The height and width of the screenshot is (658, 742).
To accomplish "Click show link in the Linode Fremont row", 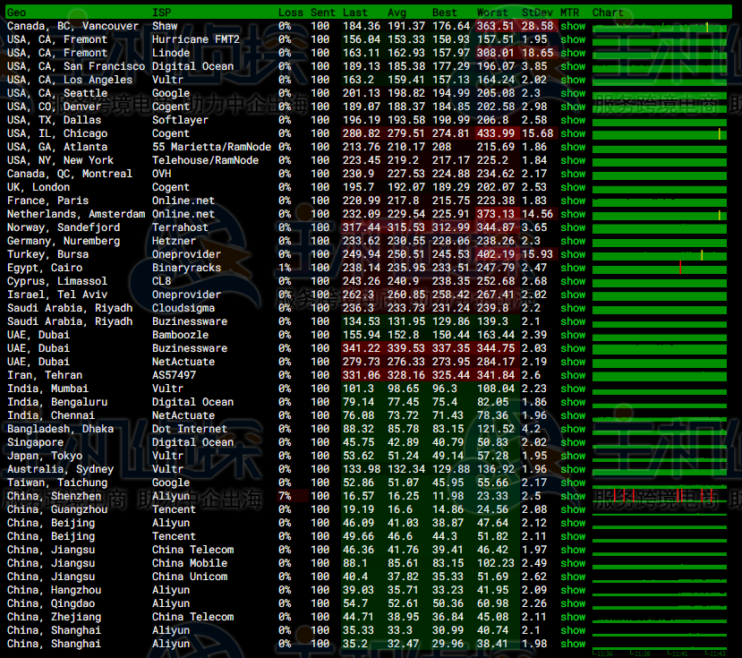I will tap(573, 53).
